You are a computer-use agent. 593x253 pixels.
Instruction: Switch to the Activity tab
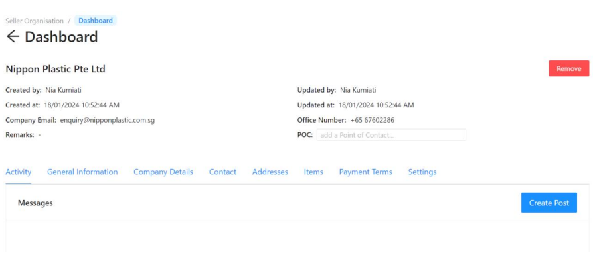point(18,172)
